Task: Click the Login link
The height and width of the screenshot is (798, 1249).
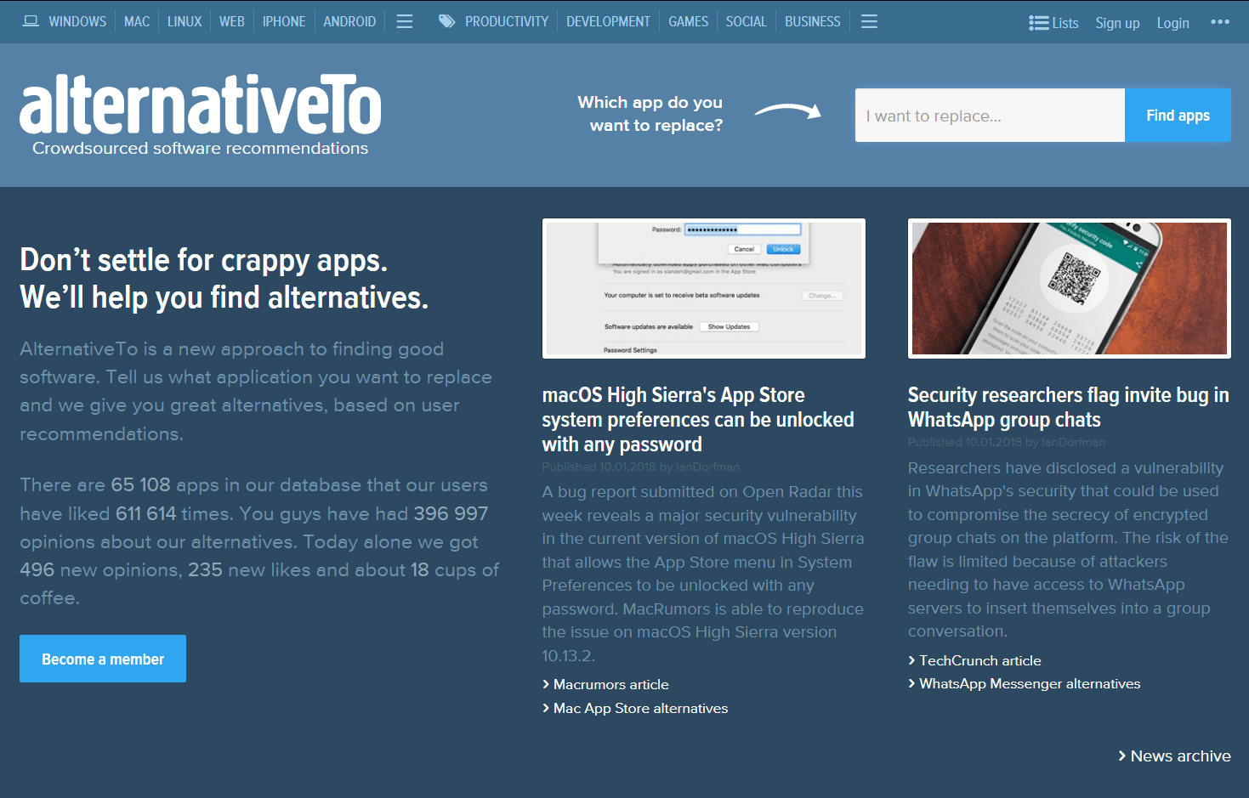Action: (1172, 23)
